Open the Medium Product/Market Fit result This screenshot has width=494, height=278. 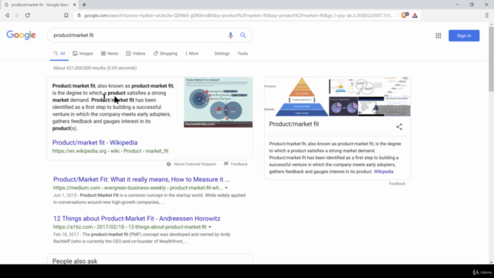pyautogui.click(x=141, y=179)
